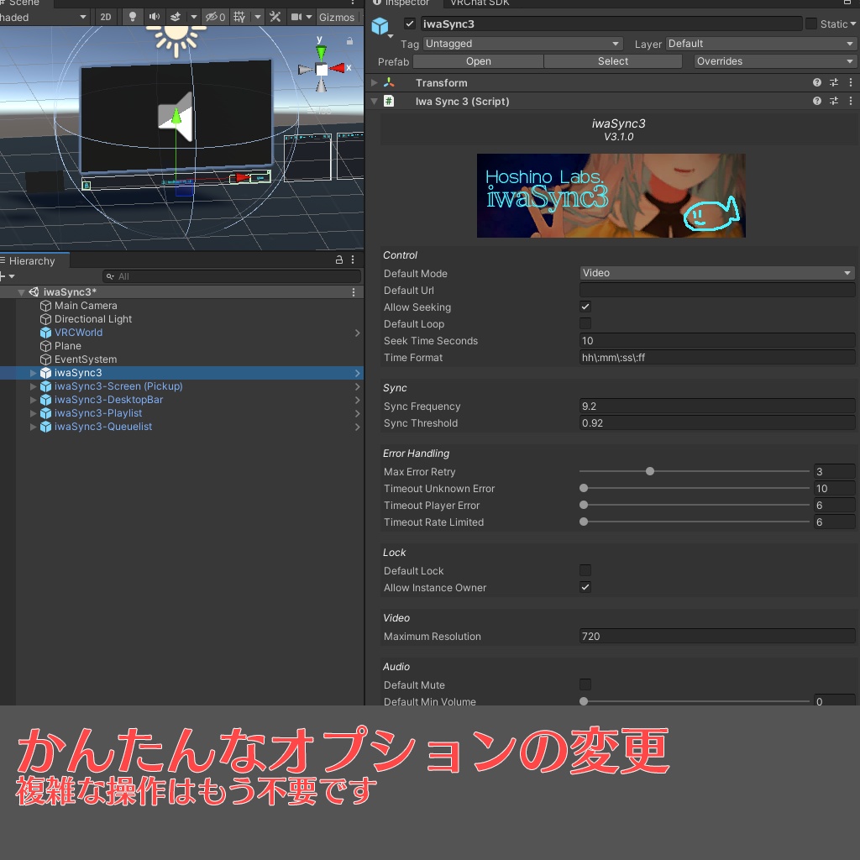Screen dimensions: 860x860
Task: Click the Transform component help icon
Action: pyautogui.click(x=816, y=82)
